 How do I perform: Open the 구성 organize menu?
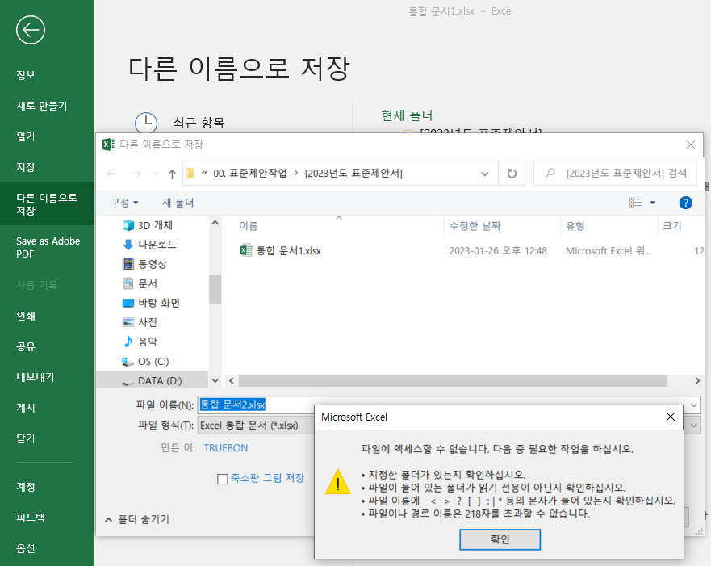pos(124,203)
